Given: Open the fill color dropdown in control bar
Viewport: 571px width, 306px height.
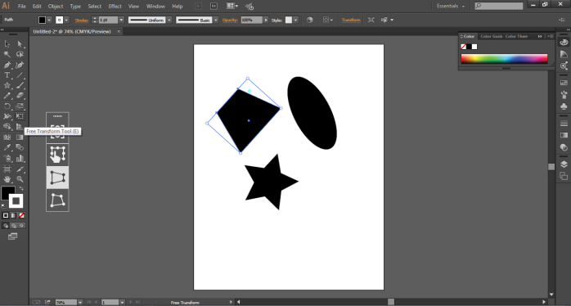Looking at the screenshot, I should point(49,20).
